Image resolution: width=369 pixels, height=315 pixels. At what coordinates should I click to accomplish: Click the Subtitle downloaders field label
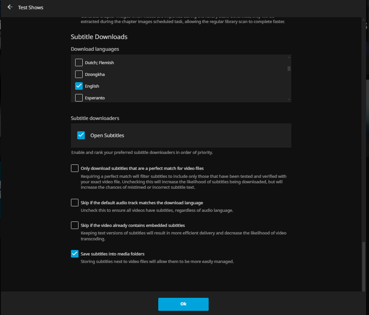(95, 118)
